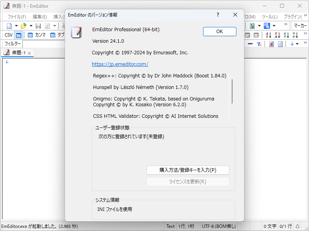
Task: Select the numeric sort ascending icon
Action: tap(286, 35)
